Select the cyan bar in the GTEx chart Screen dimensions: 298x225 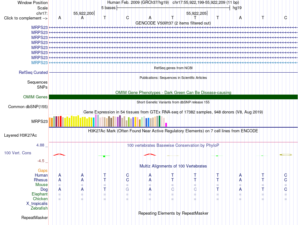tap(94, 122)
